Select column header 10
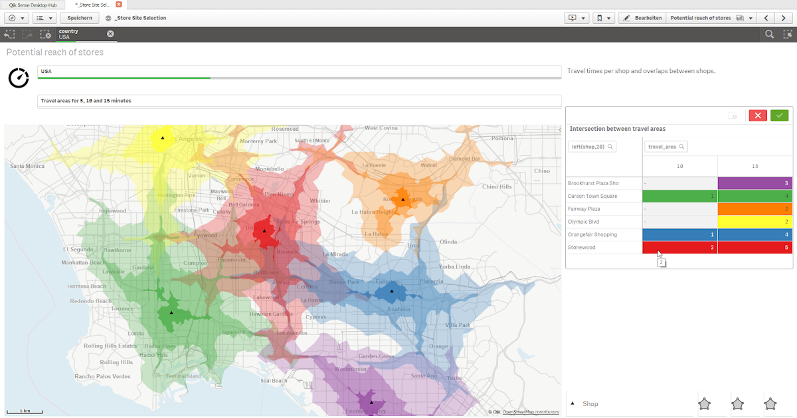Screen dimensions: 797x418 point(679,166)
